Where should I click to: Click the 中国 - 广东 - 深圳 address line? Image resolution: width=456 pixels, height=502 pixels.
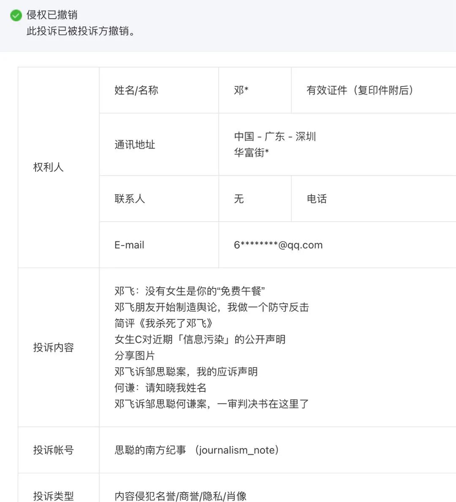(275, 136)
